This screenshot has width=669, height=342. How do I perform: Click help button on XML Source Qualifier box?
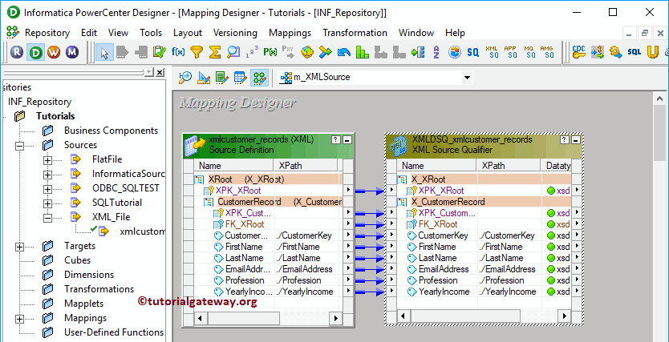pos(565,139)
